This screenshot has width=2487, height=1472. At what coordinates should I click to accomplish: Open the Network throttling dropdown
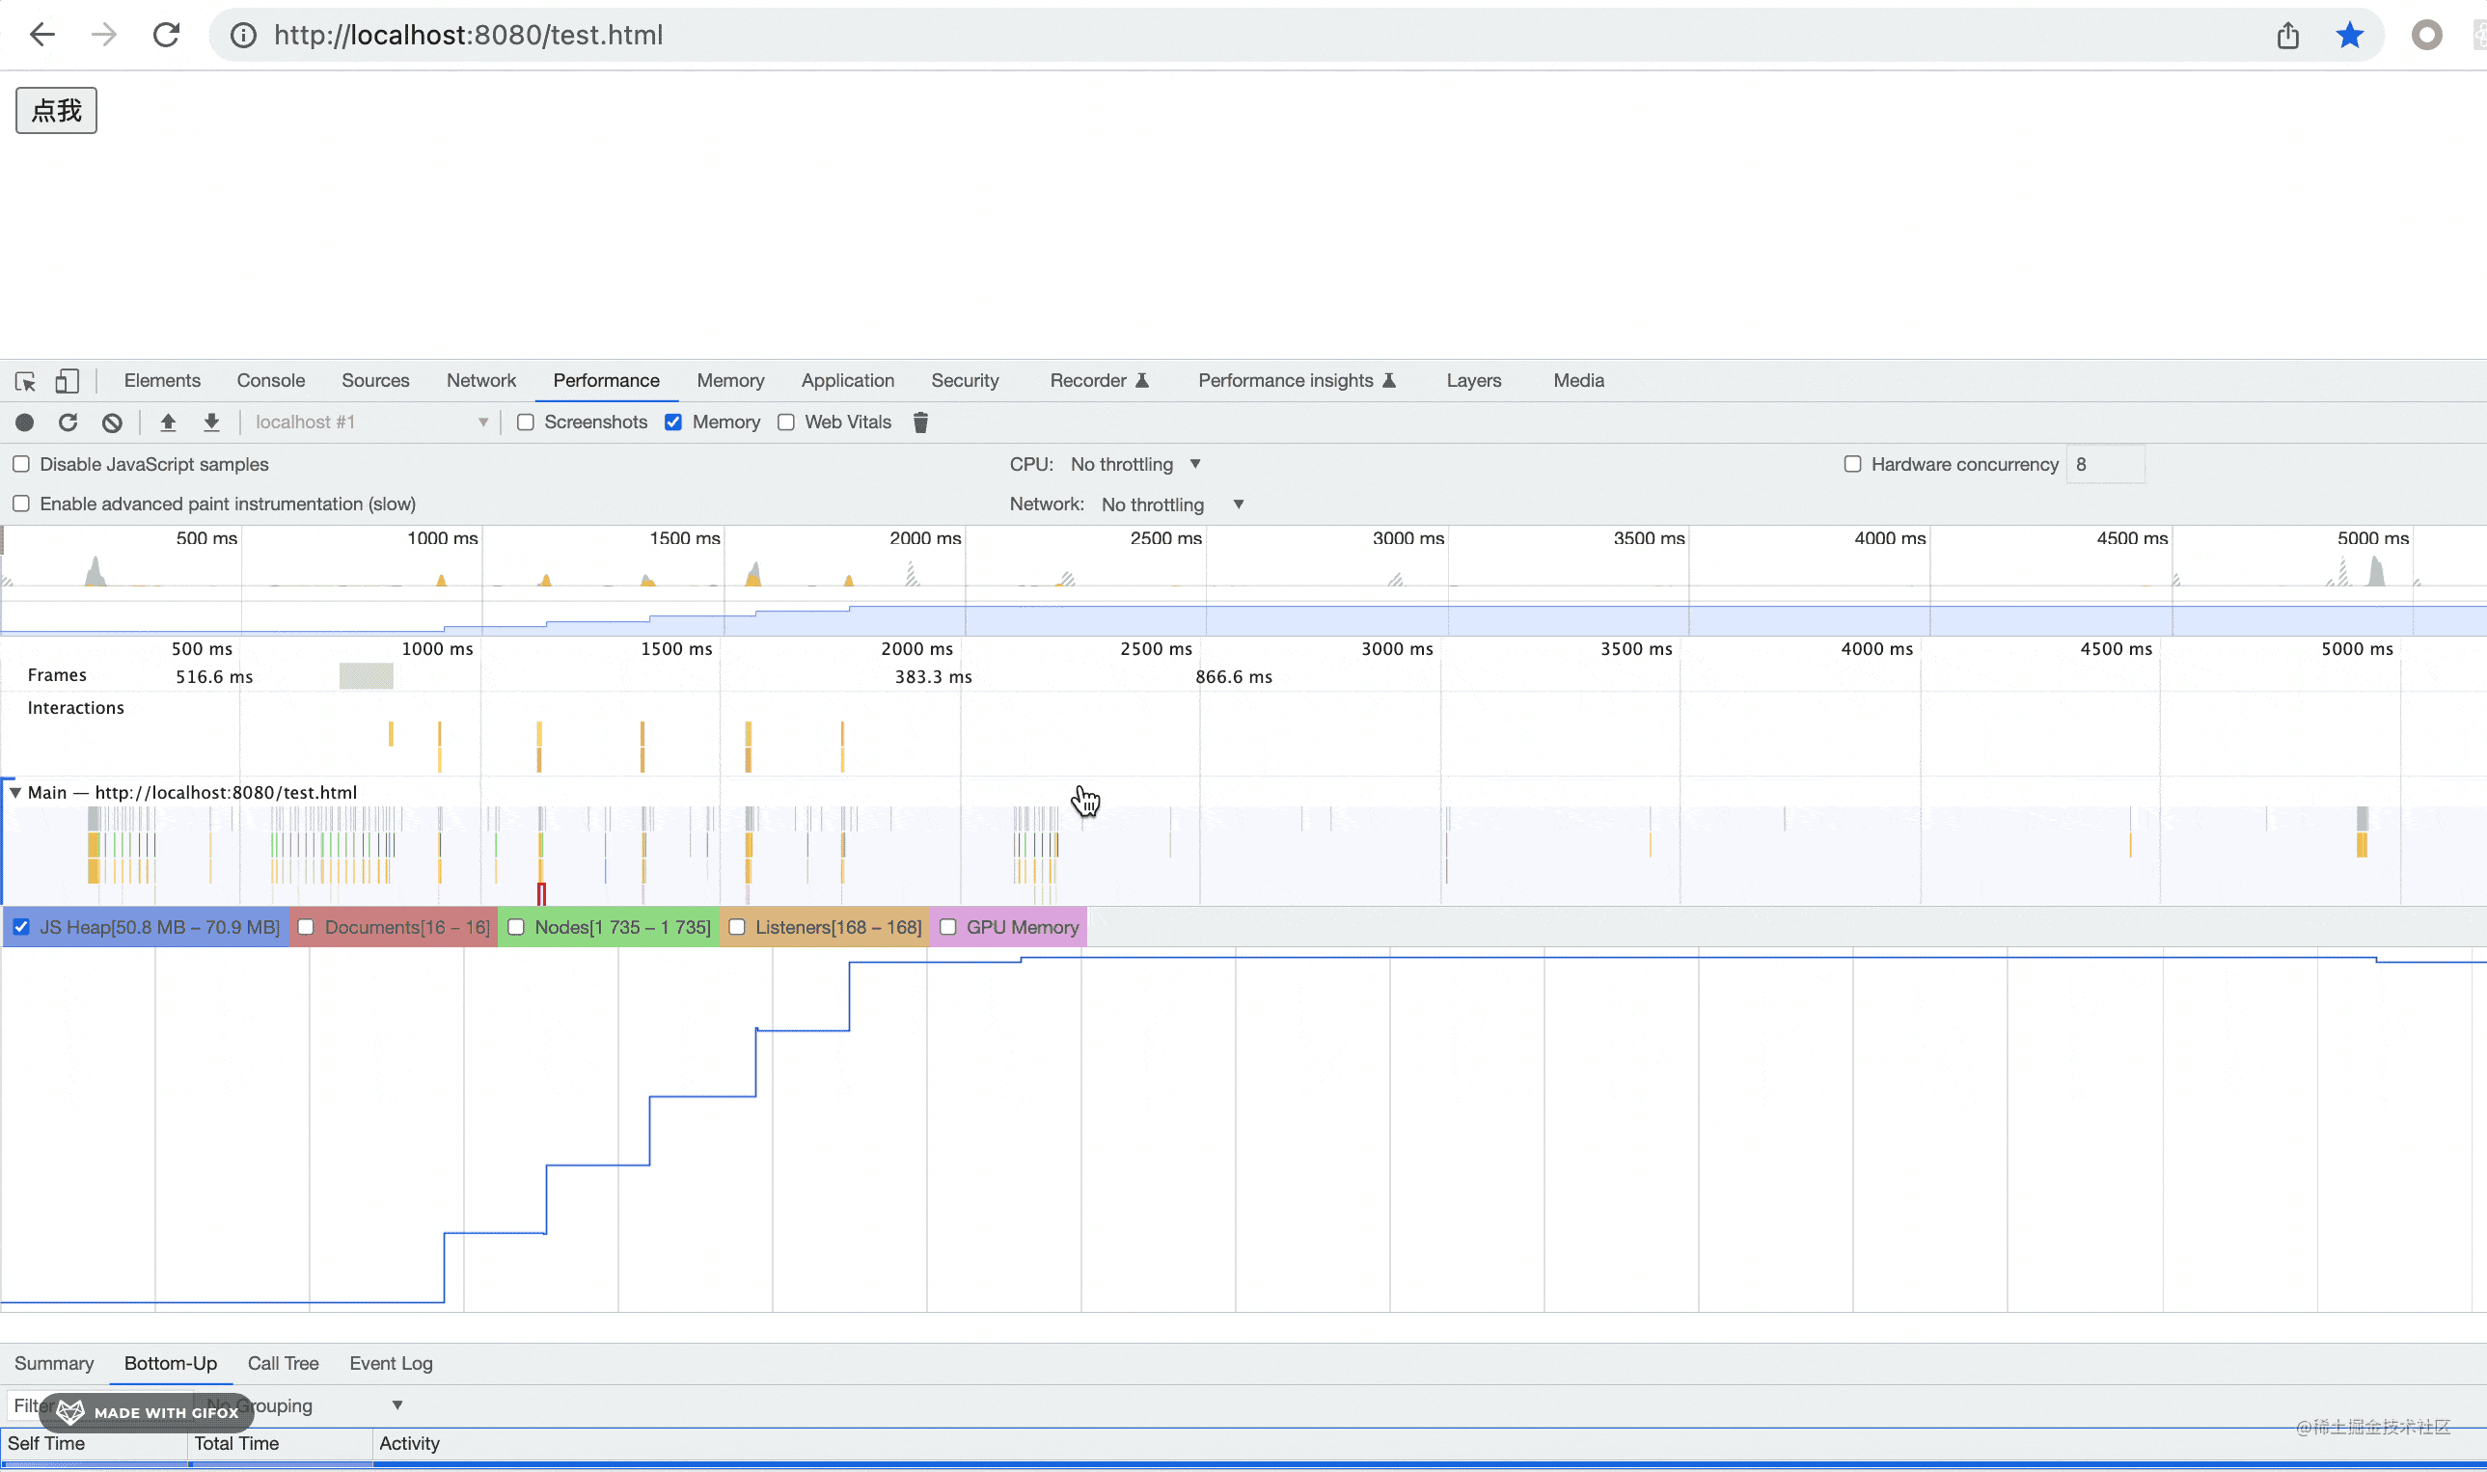tap(1172, 504)
